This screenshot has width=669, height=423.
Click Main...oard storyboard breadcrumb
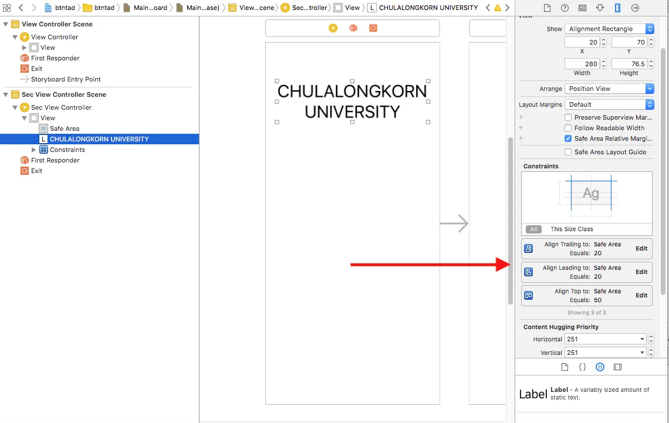(146, 8)
